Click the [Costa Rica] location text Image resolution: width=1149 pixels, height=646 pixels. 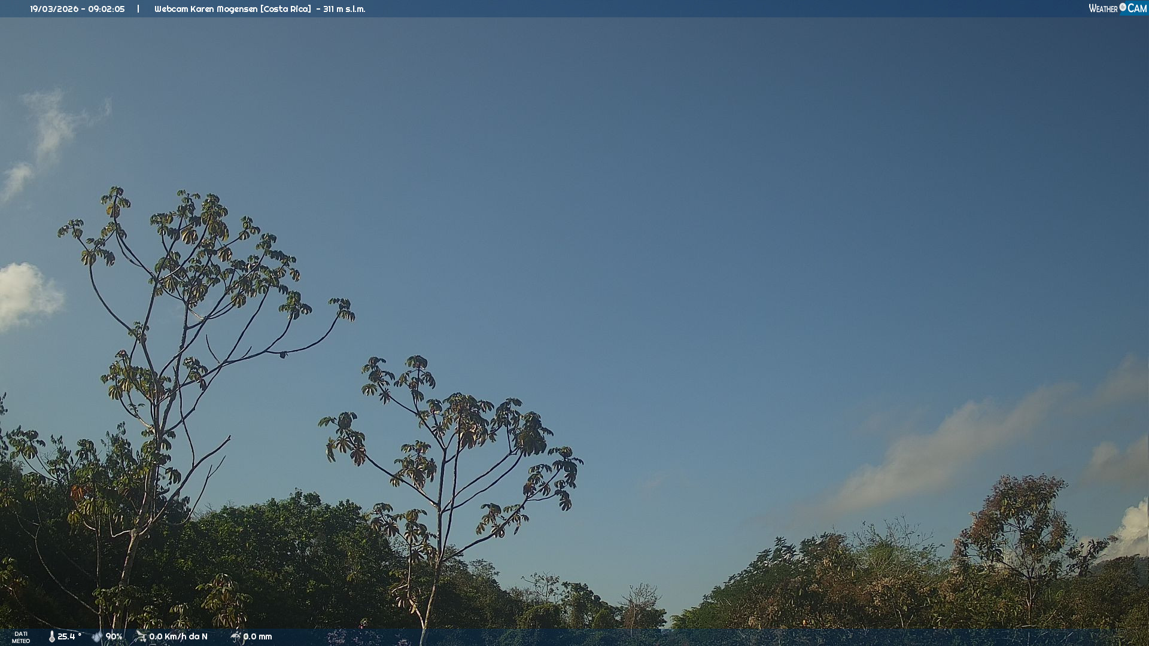285,9
